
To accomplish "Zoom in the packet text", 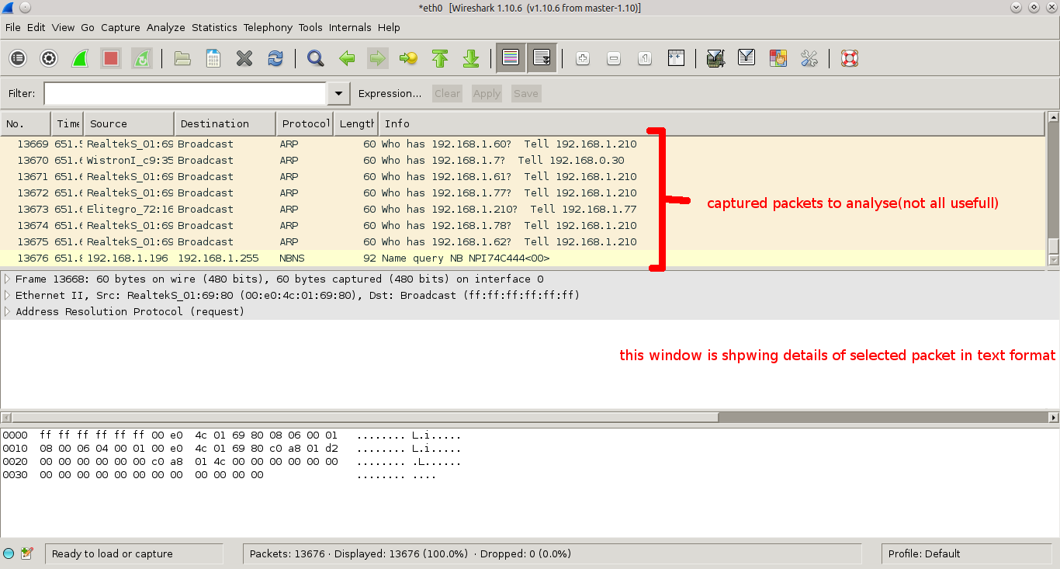I will tap(583, 58).
